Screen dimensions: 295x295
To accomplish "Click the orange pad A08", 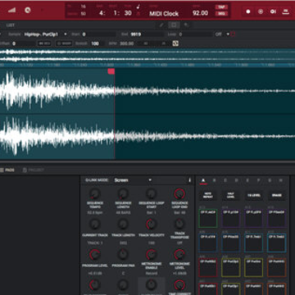I will [277, 267].
